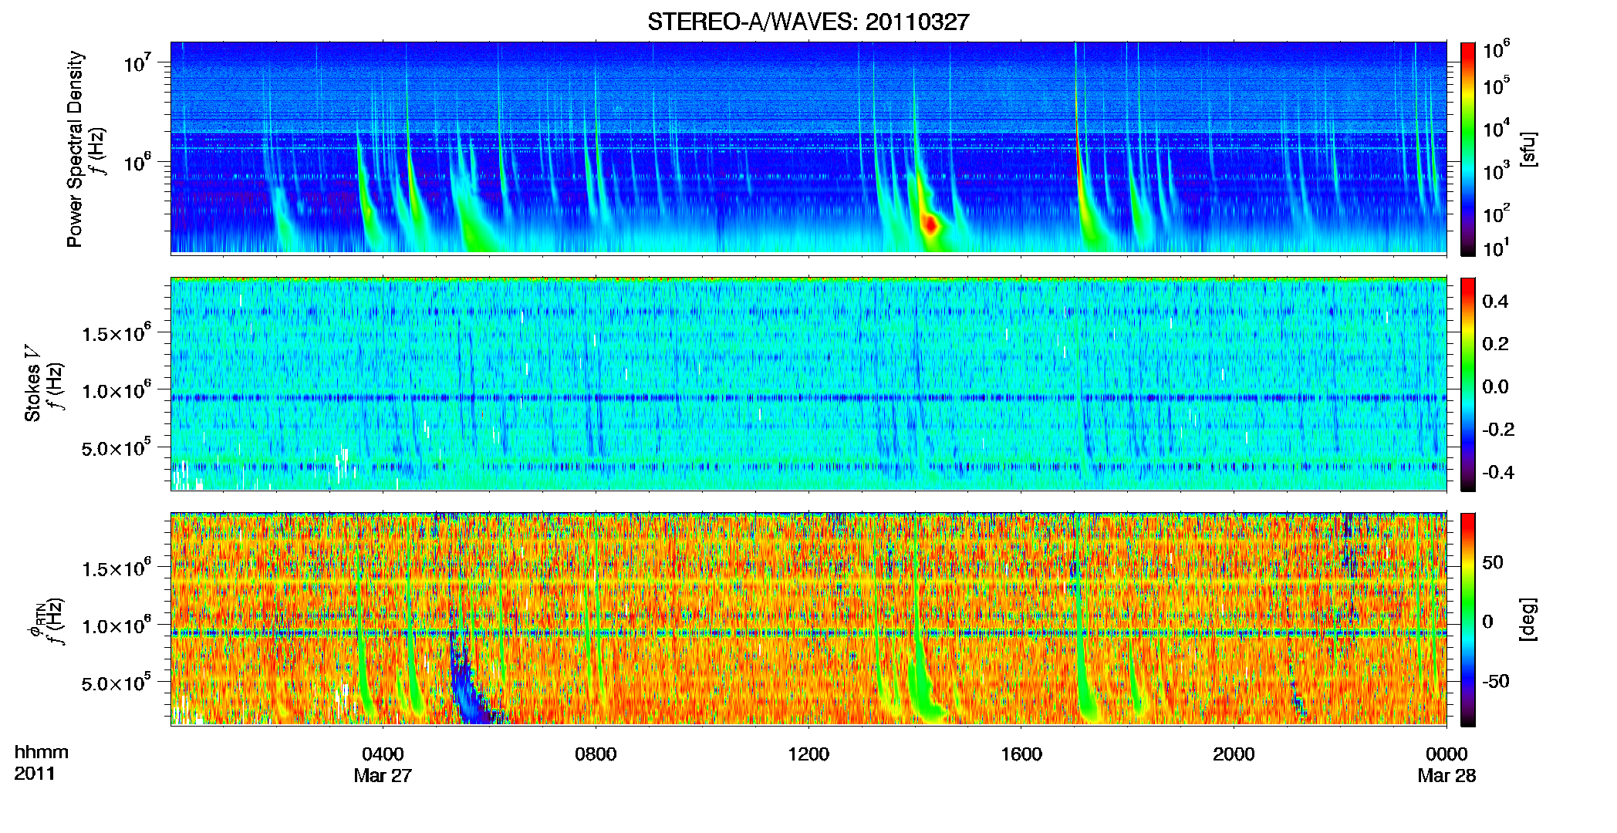Click 0.4 on the Stokes V color scale
This screenshot has height=833, width=1617.
click(x=1495, y=302)
